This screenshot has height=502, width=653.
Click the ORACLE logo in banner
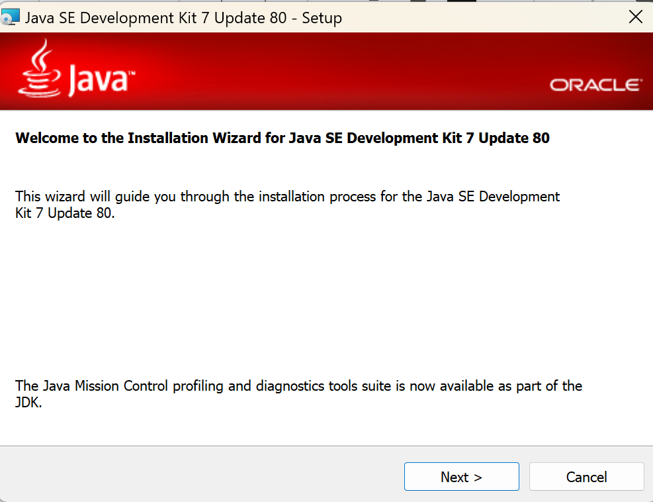pyautogui.click(x=596, y=85)
